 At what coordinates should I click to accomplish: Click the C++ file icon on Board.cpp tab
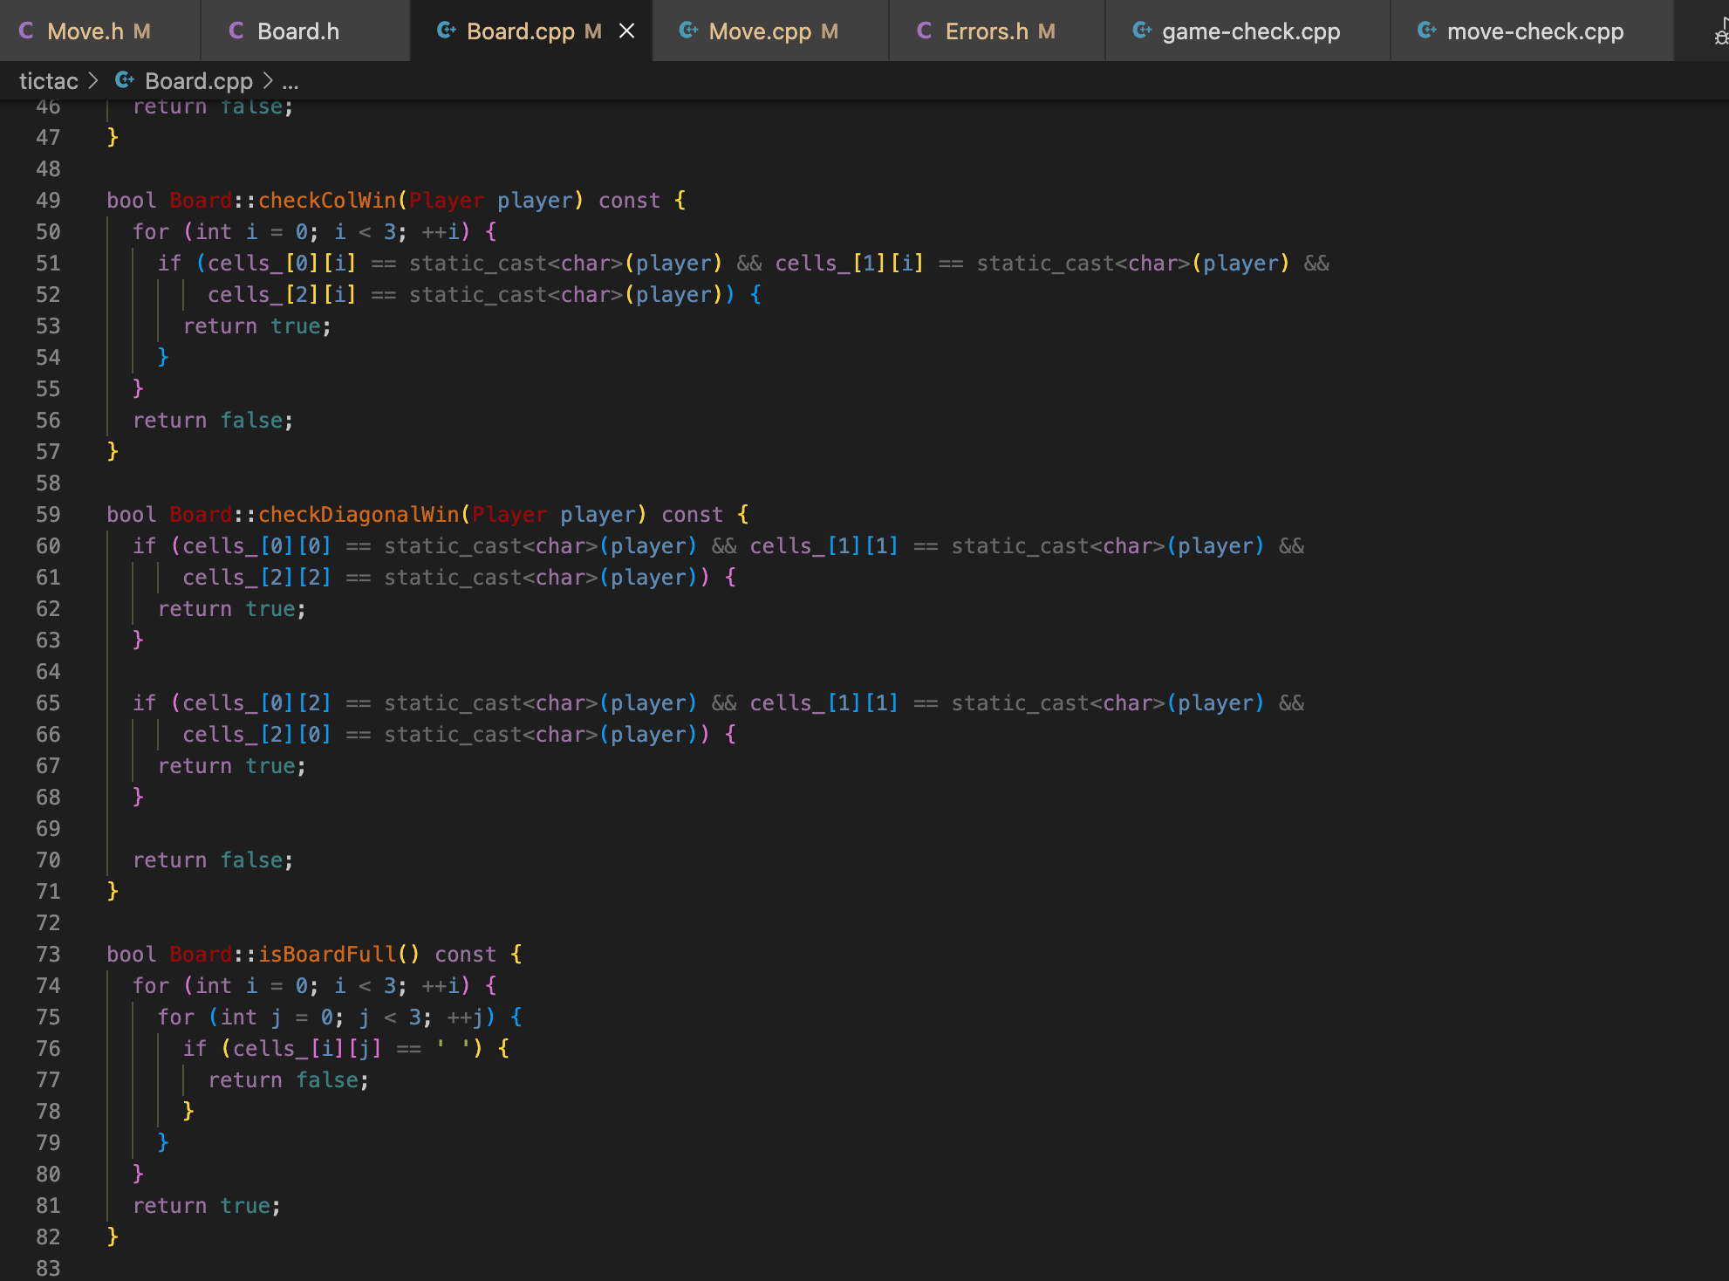(x=446, y=31)
